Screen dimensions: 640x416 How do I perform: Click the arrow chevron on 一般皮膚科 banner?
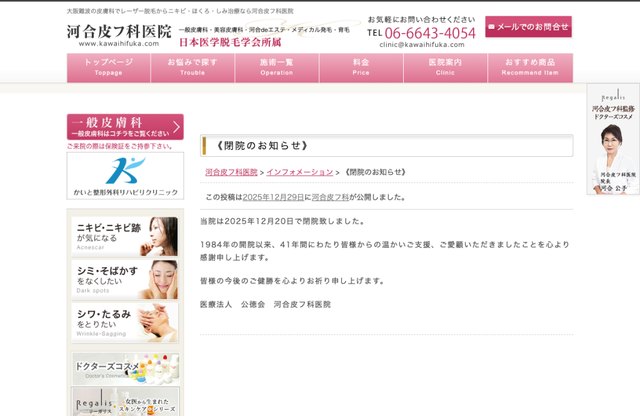[177, 127]
